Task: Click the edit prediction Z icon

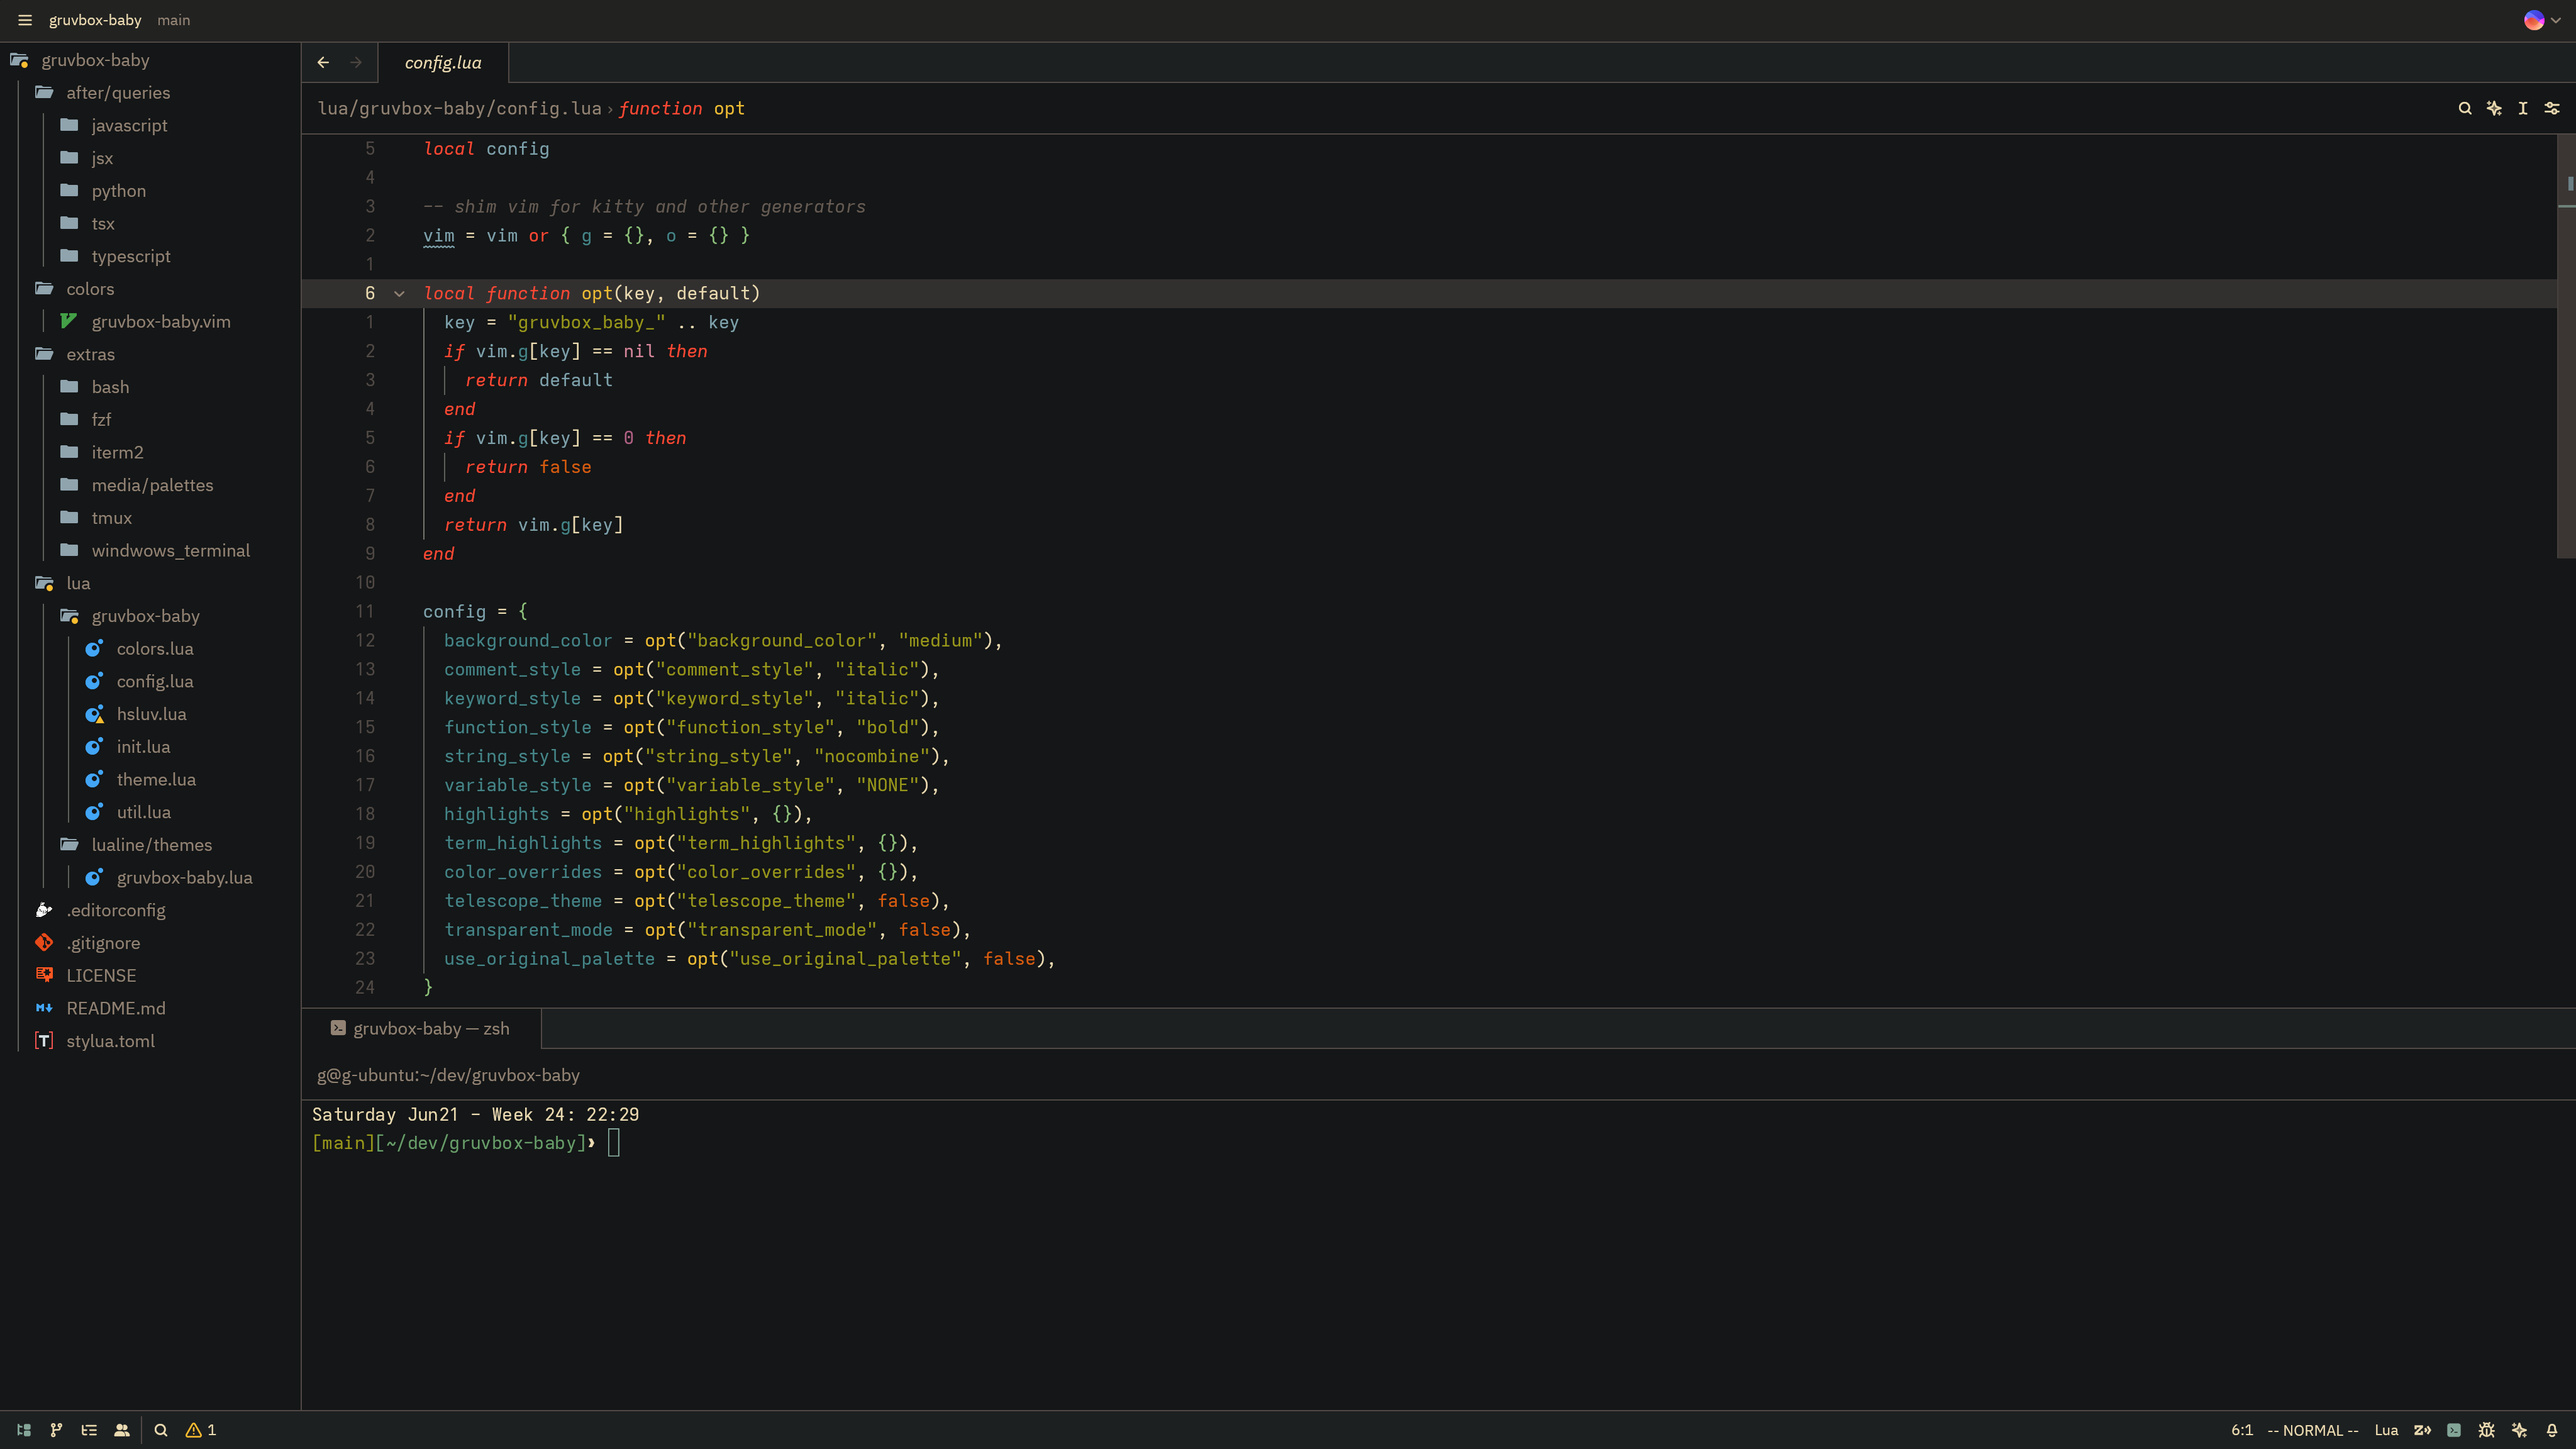Action: (2422, 1430)
